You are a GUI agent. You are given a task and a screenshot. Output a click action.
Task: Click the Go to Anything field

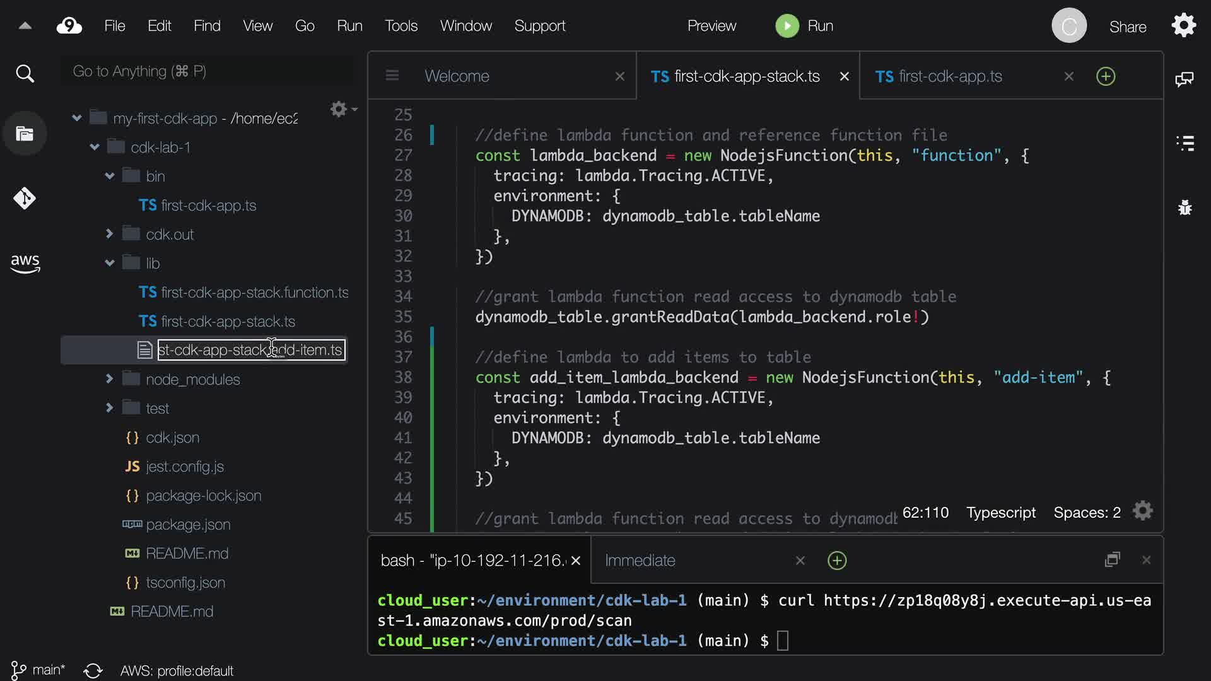208,71
